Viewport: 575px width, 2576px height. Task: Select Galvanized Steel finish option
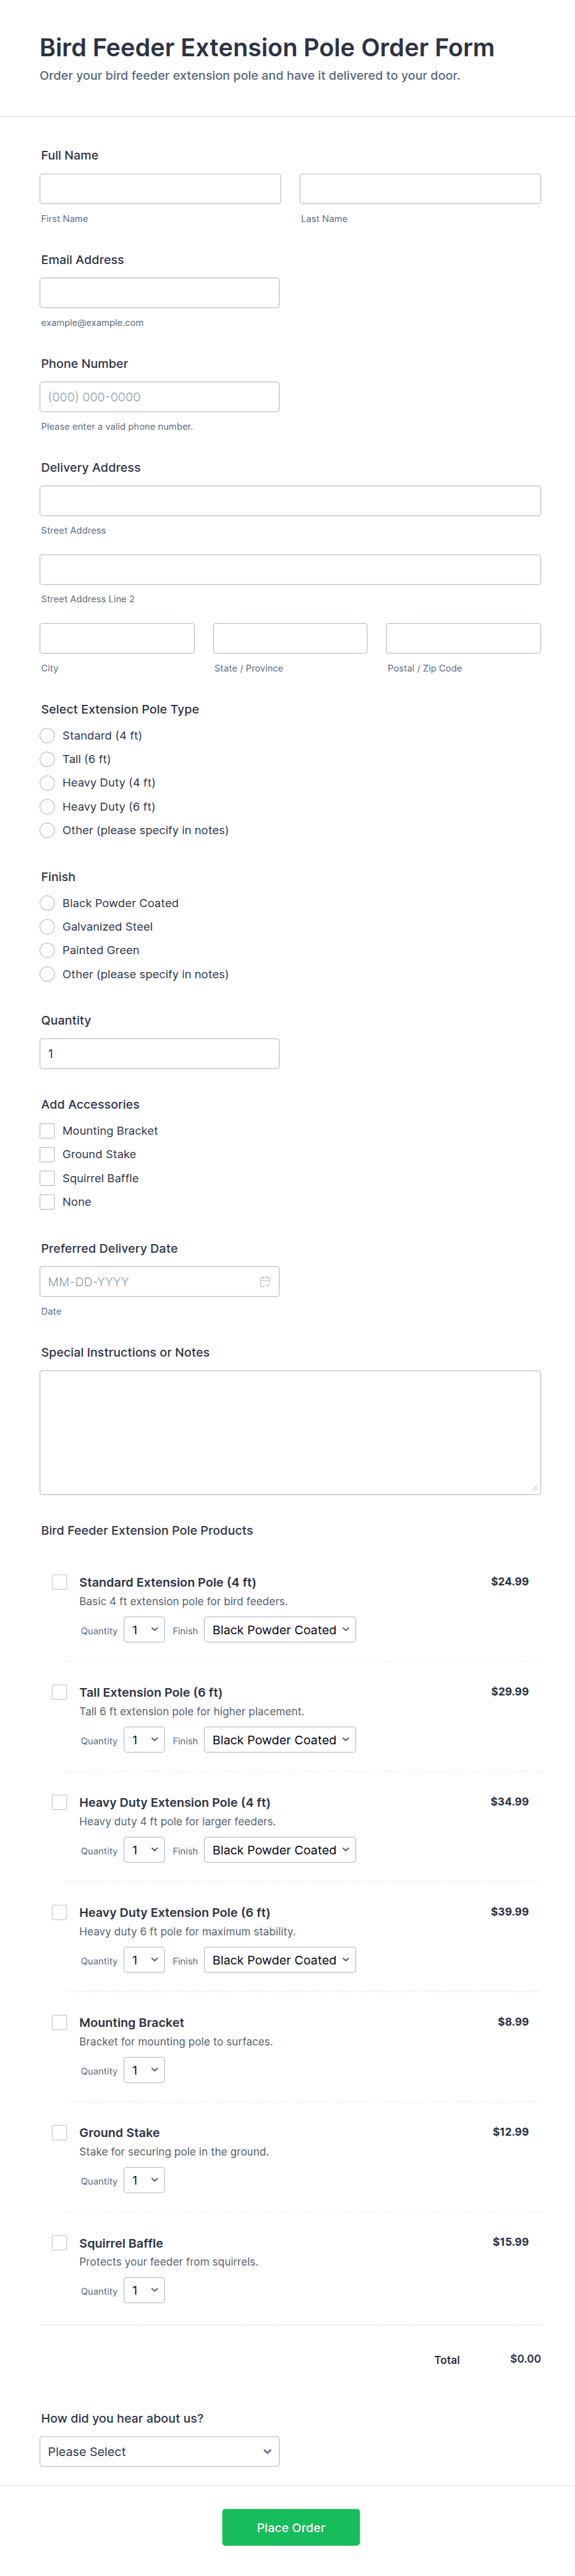47,926
